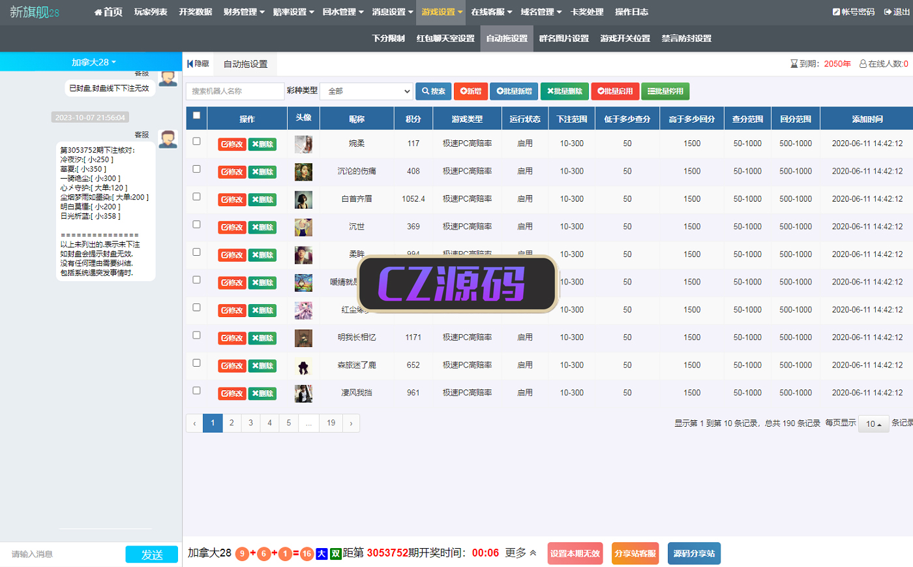The width and height of the screenshot is (913, 567).
Task: Click the orange 新增 add button
Action: [x=470, y=91]
